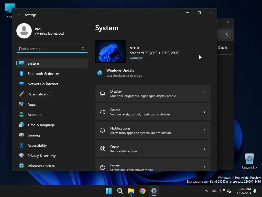This screenshot has width=262, height=197.
Task: Click the search magnifier in Find a setting
Action: point(83,49)
